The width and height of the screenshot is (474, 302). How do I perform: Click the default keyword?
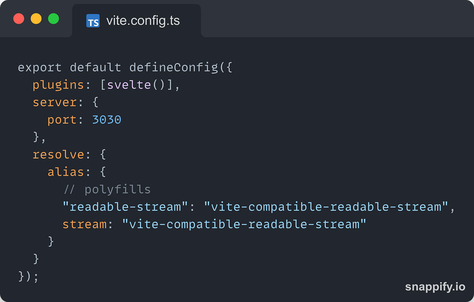pos(95,67)
